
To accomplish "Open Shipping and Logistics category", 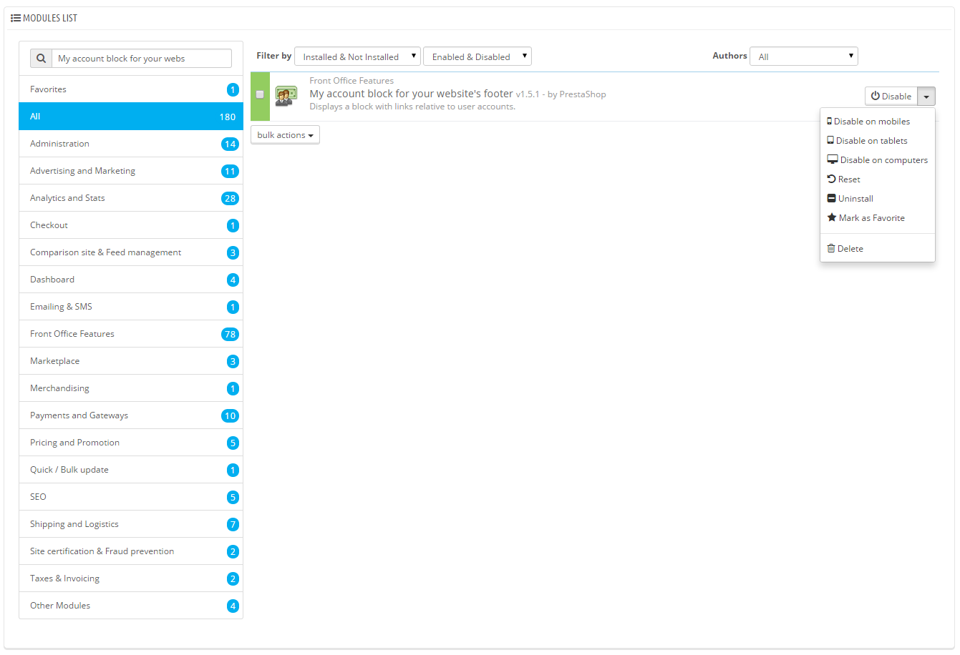I will pos(131,524).
